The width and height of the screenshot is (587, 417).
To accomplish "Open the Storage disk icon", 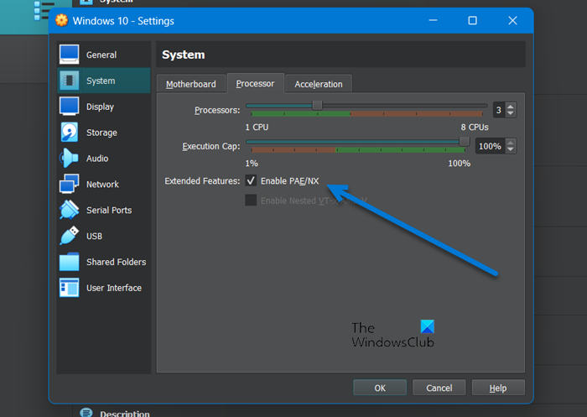I will coord(70,132).
